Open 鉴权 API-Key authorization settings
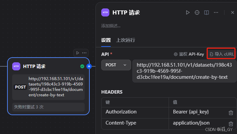This screenshot has width=237, height=134. coord(189,54)
